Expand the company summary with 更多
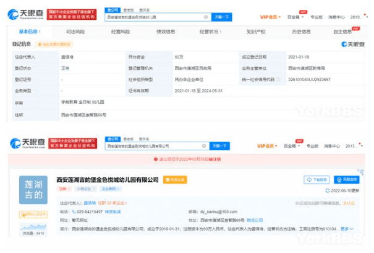The height and width of the screenshot is (253, 374). (347, 229)
